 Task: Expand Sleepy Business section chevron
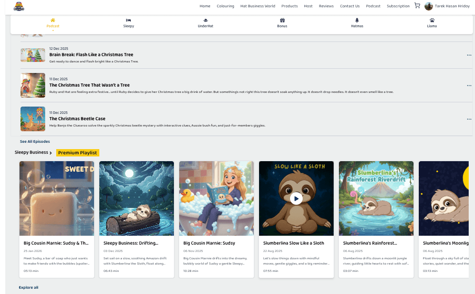[x=51, y=153]
